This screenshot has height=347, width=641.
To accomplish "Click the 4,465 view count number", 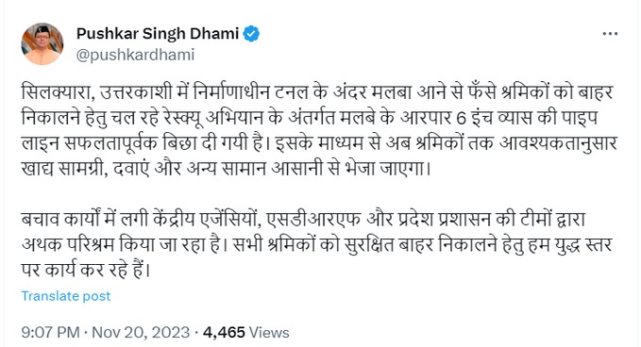I will click(x=224, y=332).
